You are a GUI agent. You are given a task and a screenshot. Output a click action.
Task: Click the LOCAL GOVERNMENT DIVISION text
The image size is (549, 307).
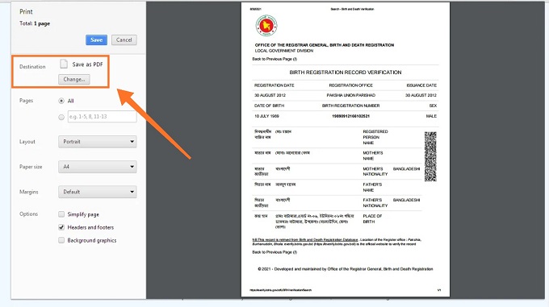pos(284,51)
